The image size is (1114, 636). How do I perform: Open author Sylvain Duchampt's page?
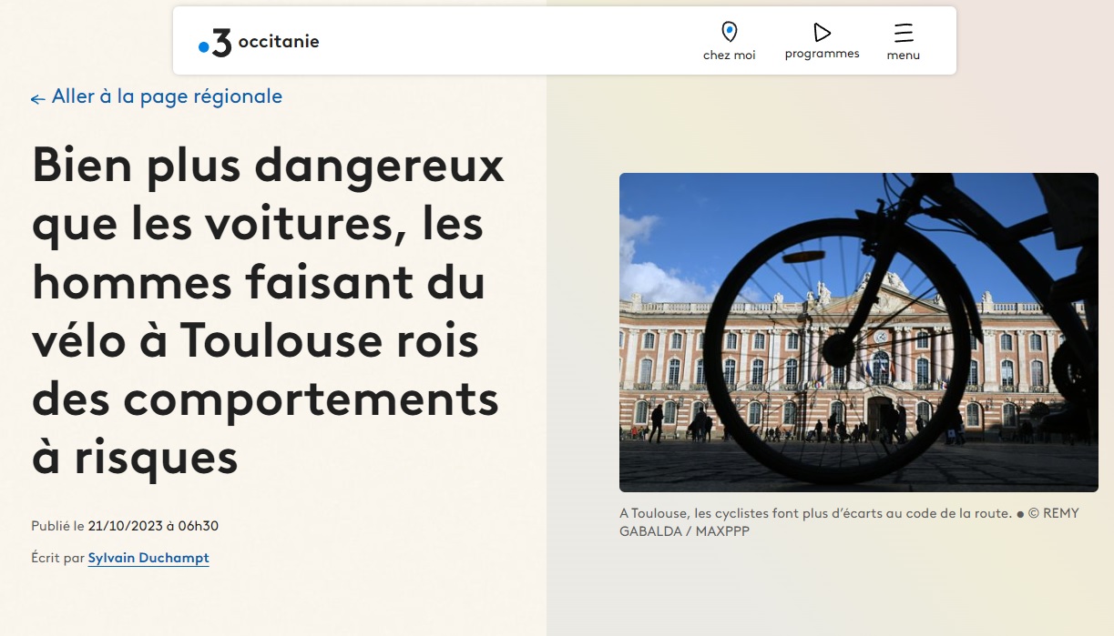148,558
